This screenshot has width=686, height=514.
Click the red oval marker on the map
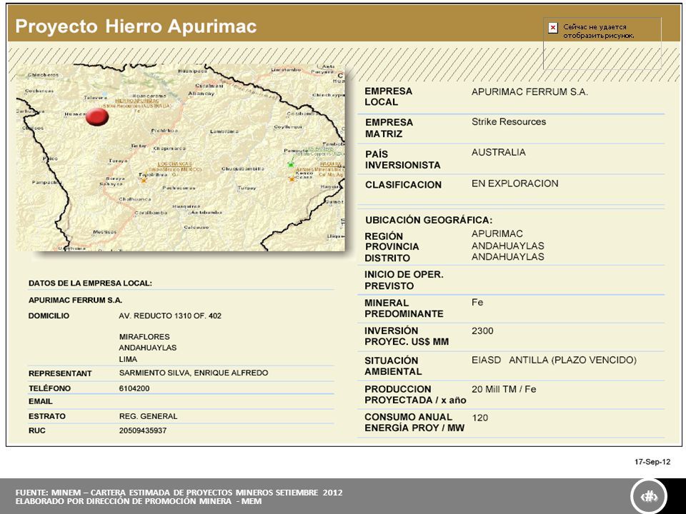[97, 117]
